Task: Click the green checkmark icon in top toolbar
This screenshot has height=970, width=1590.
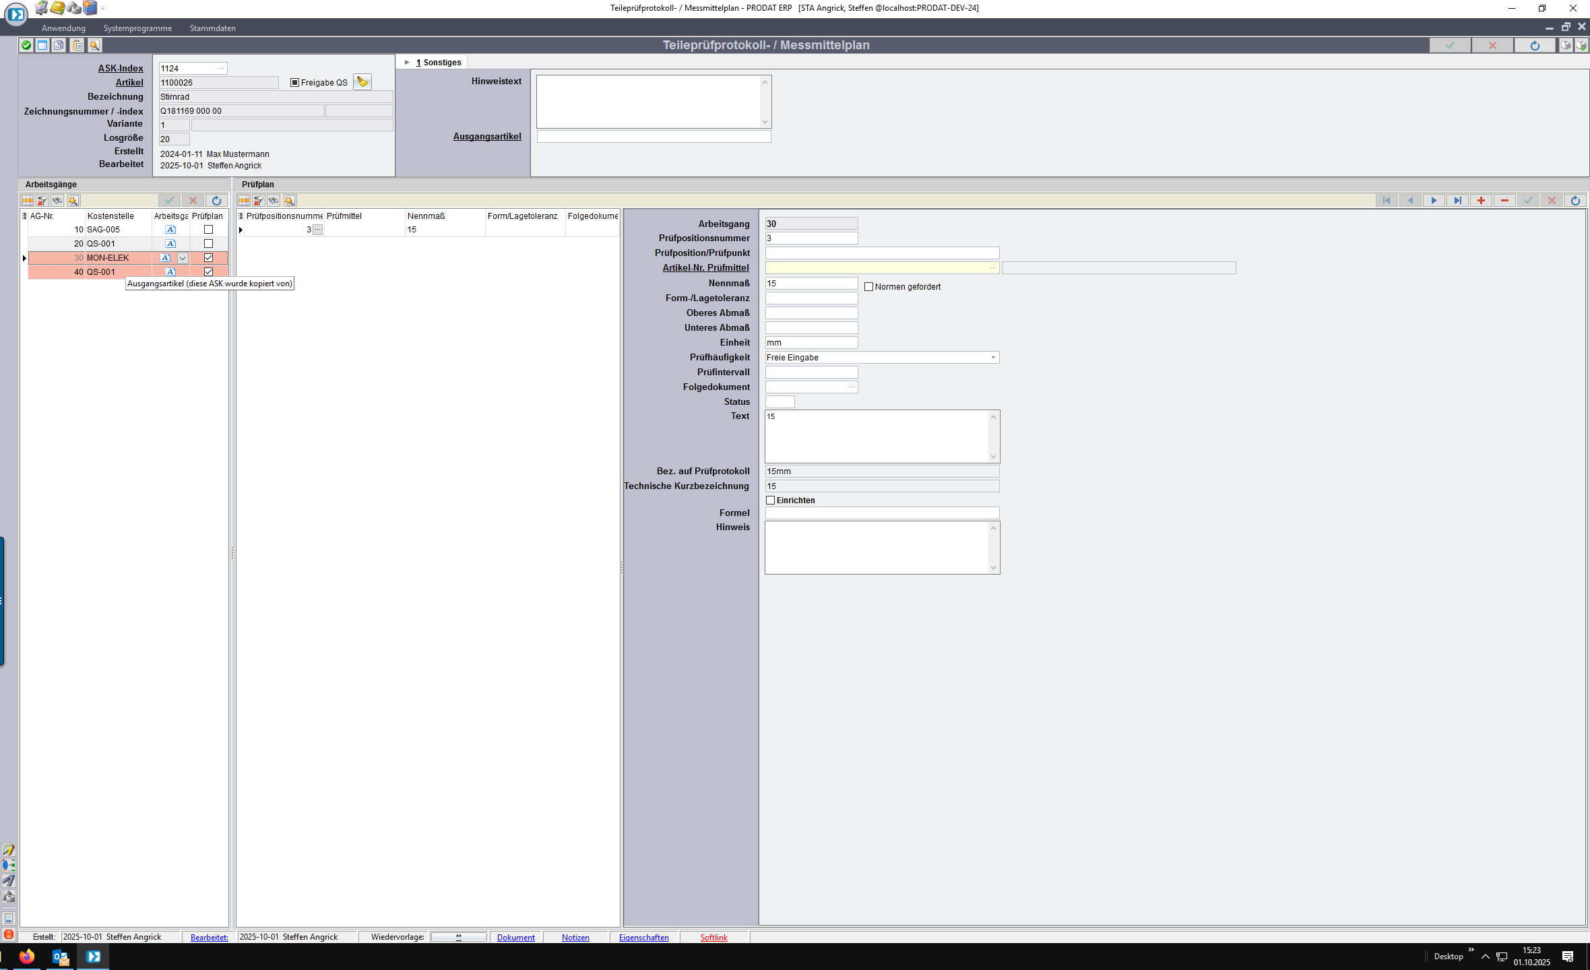Action: pyautogui.click(x=26, y=45)
